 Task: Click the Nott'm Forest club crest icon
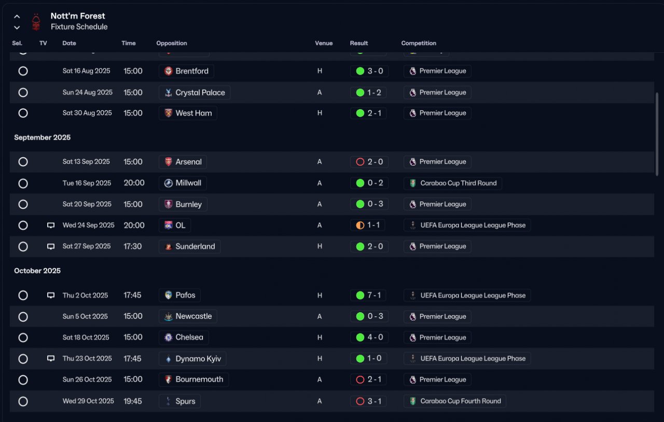point(36,22)
